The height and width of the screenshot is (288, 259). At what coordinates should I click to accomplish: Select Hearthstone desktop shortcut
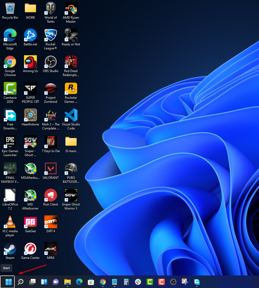(30, 118)
